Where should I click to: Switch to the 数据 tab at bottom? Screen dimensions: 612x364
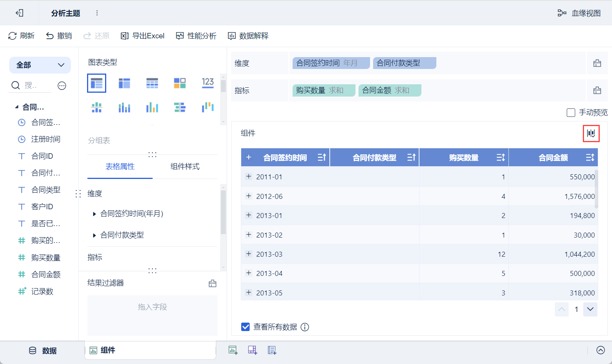point(43,351)
